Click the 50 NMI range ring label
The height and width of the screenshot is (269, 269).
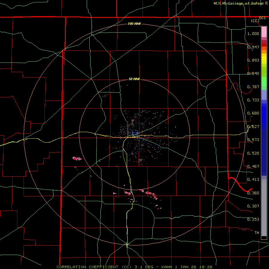(x=134, y=79)
